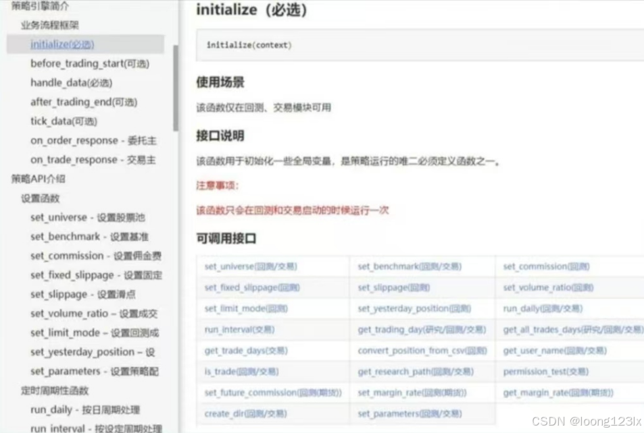644x433 pixels.
Task: Follow run_daily(回测/交易) table link
Action: (543, 309)
